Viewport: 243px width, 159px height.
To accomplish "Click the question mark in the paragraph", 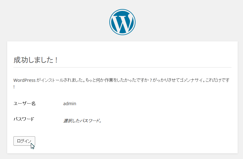I will 150,80.
